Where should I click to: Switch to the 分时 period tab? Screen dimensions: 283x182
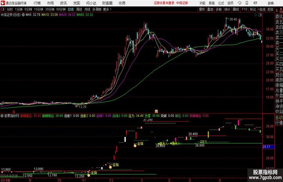pos(10,9)
